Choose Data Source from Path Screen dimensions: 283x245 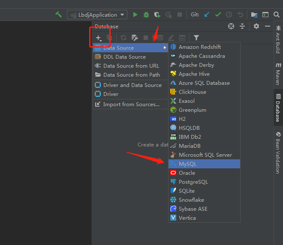coord(130,75)
